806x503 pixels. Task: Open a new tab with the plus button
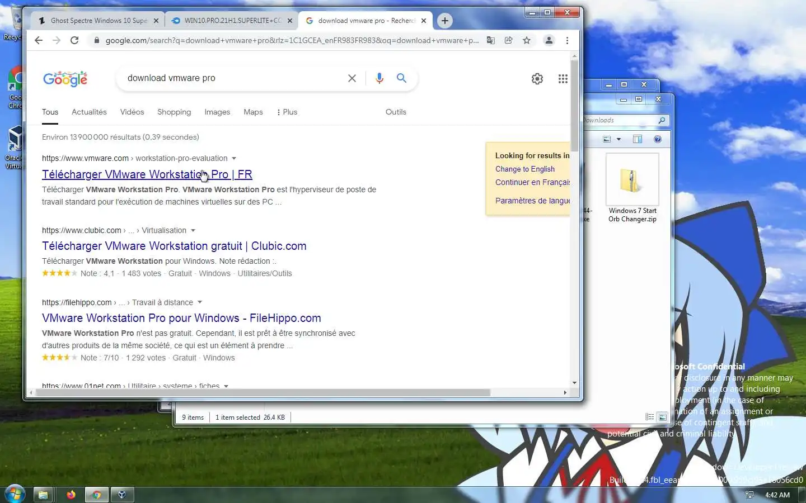pos(445,21)
